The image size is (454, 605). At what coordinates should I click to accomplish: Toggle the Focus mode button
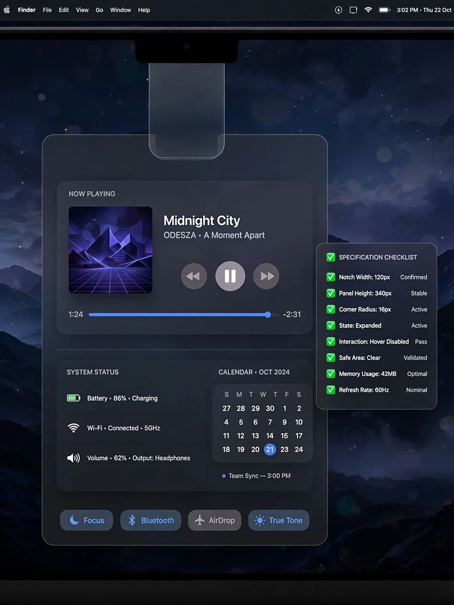pos(85,520)
